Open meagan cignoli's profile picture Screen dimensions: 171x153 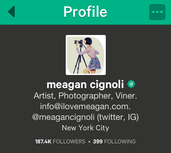point(86,55)
